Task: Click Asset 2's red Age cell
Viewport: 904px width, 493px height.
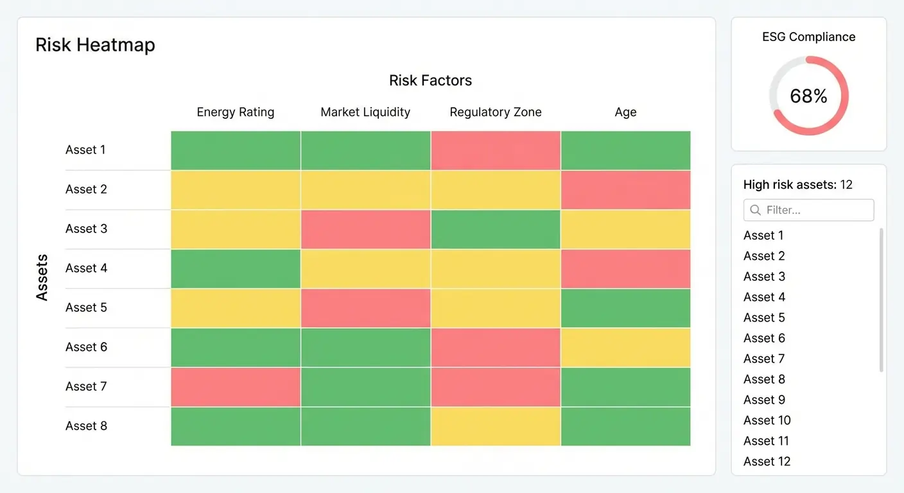Action: 625,189
